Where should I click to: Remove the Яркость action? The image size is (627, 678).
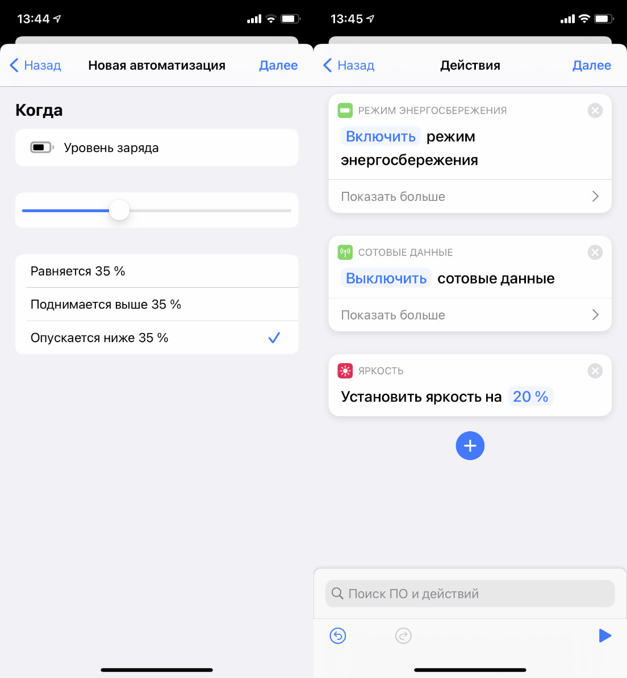[595, 371]
